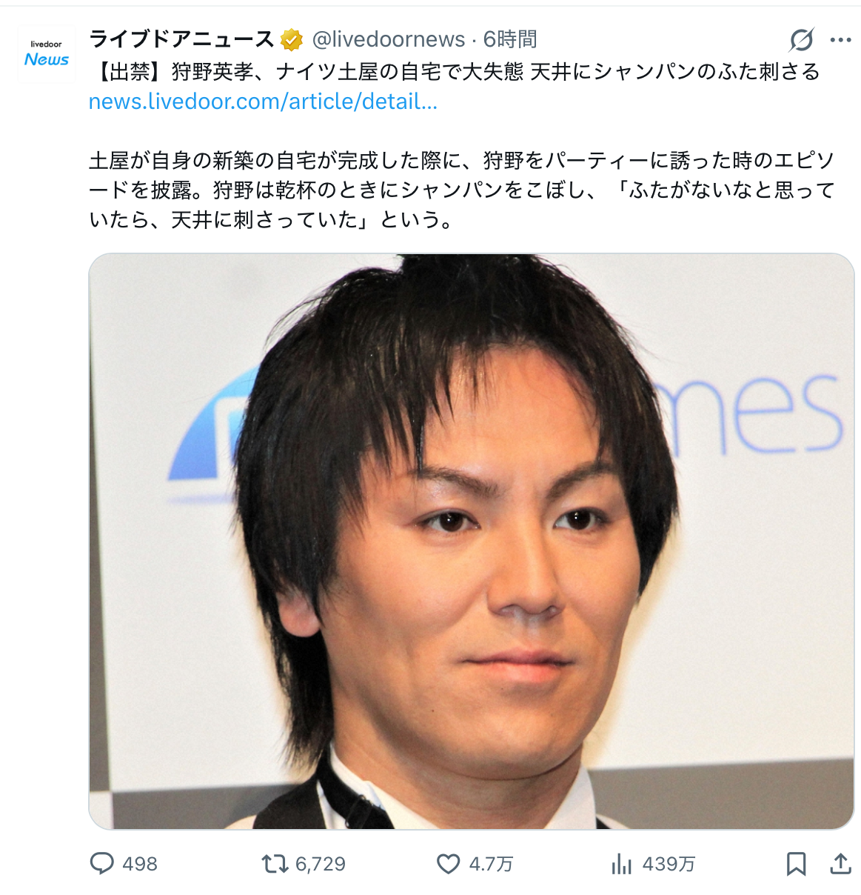This screenshot has height=895, width=861.
Task: Click the 439万 view count
Action: pyautogui.click(x=669, y=864)
